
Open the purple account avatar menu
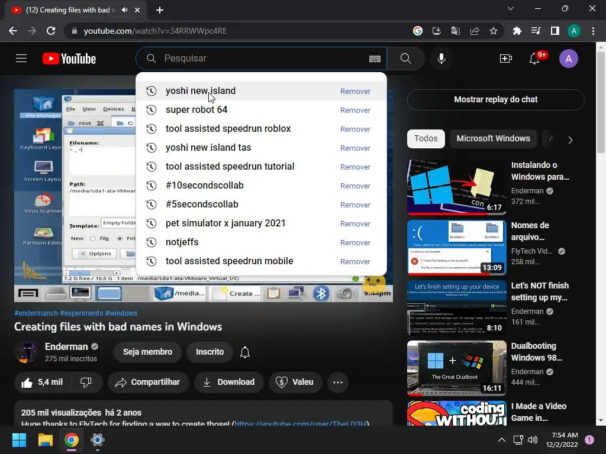(x=569, y=59)
